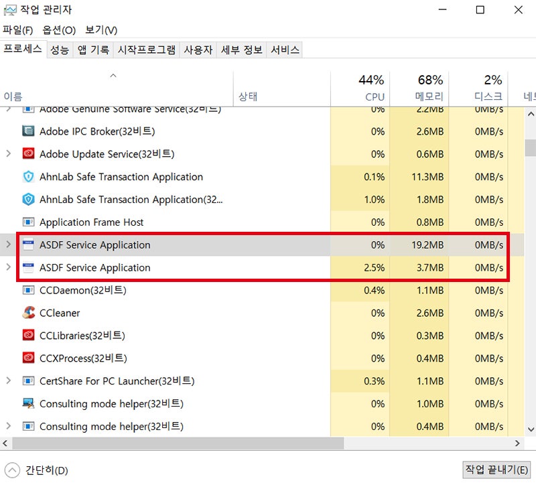Expand the ASDF Service Application using 19.2MB

coord(9,244)
